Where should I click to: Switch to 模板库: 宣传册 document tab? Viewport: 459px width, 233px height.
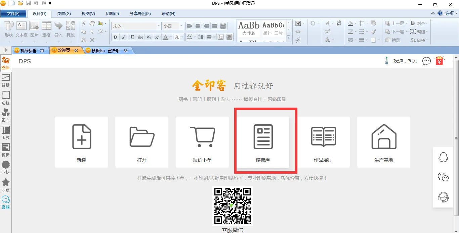click(106, 51)
